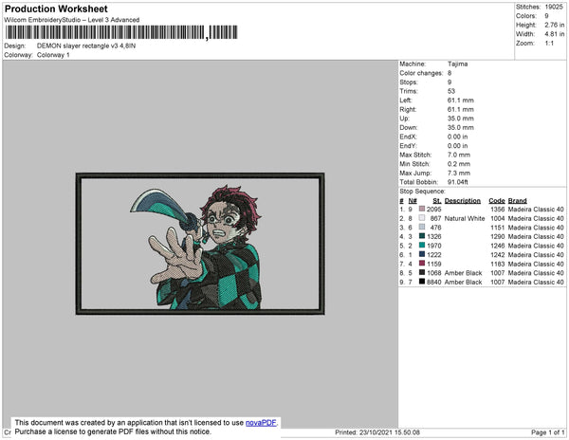Click the 'Page 1 of 1' footer text
Viewport: 569px width, 440px height.
(x=547, y=432)
